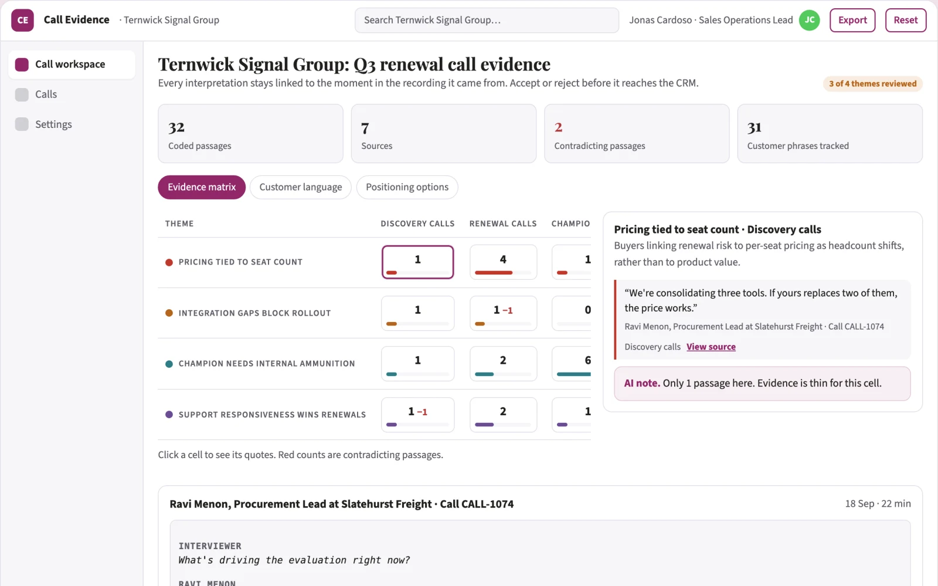Click the Calls sidebar icon
Image resolution: width=938 pixels, height=586 pixels.
[22, 94]
